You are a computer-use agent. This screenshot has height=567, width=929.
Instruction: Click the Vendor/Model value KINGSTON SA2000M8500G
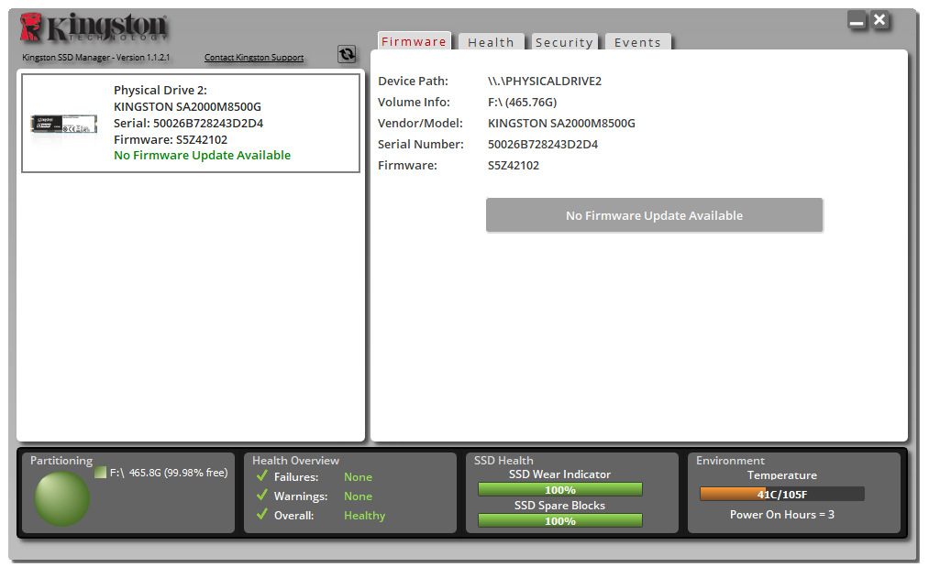point(561,123)
